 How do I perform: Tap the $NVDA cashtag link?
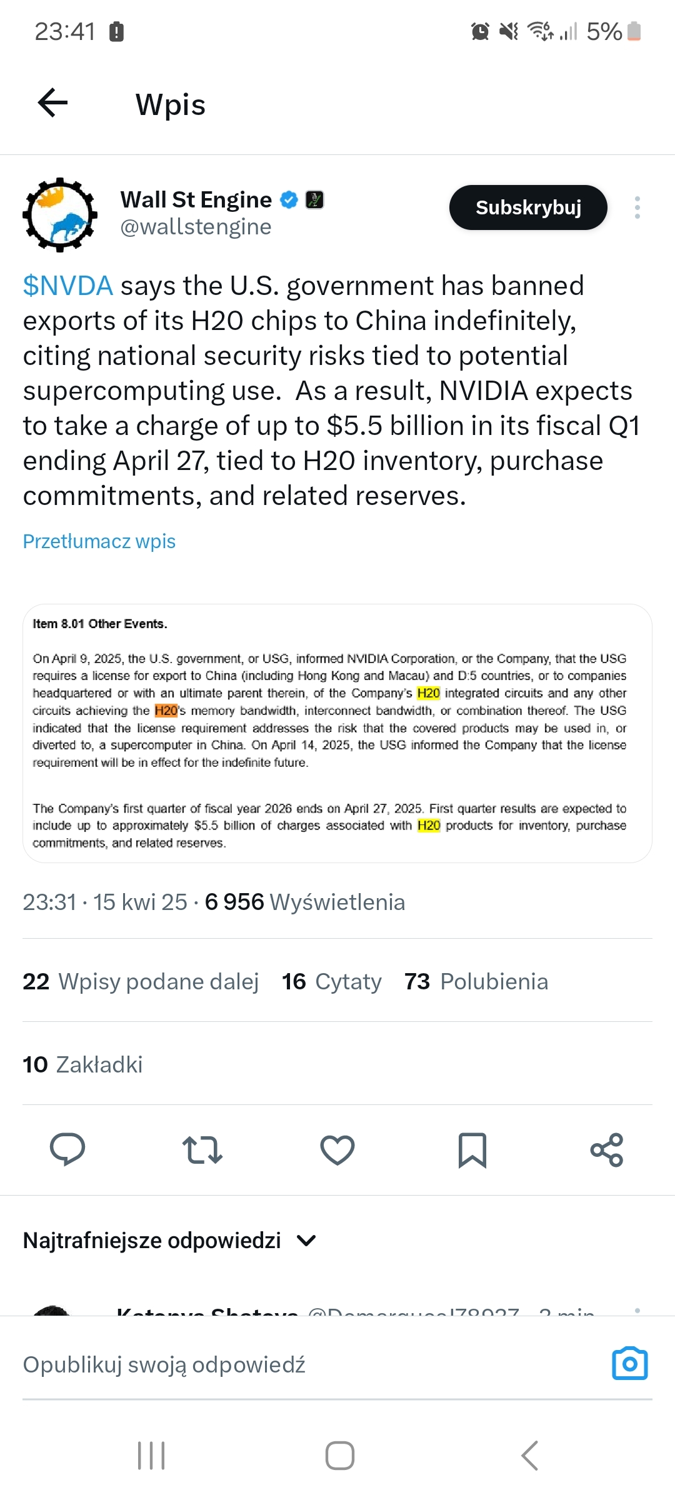[67, 286]
